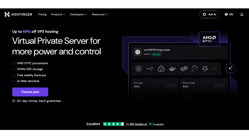Click the checkmark next to NVMe SSD storage

click(x=14, y=69)
